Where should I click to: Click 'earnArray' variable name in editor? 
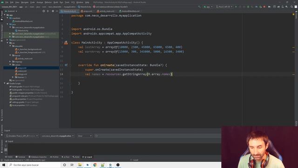(93, 52)
